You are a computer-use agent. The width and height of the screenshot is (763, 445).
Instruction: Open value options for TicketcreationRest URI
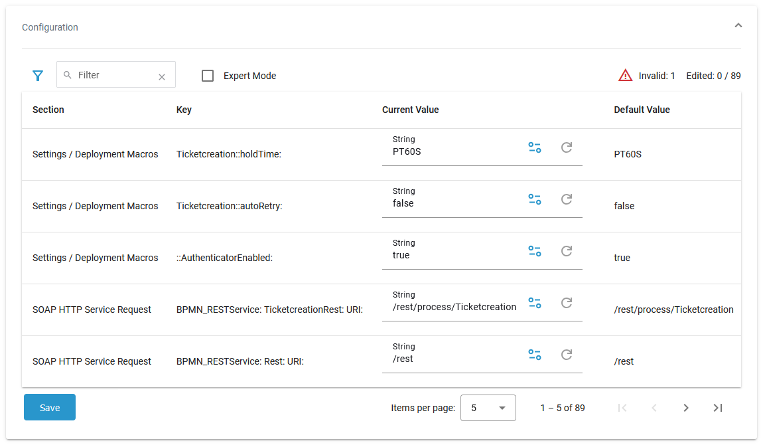(534, 303)
